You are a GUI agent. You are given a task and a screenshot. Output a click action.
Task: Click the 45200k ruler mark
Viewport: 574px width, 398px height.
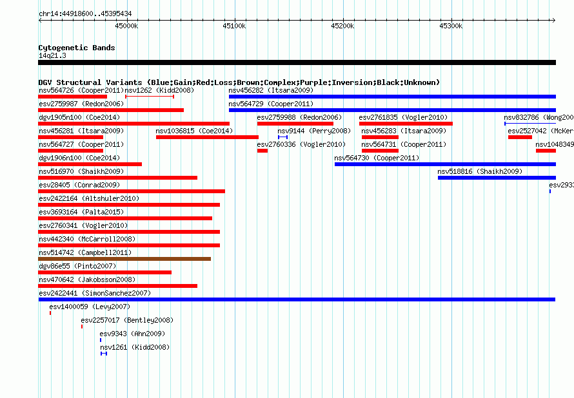[342, 26]
